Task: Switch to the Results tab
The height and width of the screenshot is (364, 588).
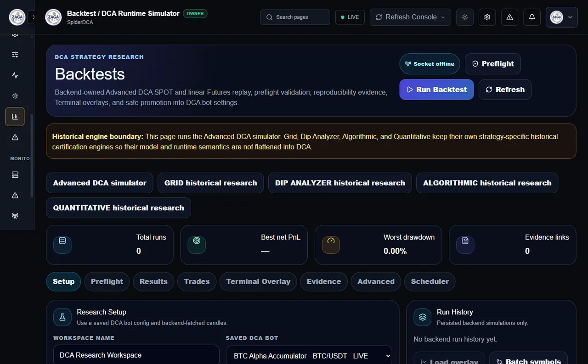Action: click(153, 281)
